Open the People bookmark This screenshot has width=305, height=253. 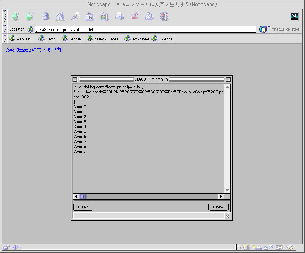tap(71, 38)
